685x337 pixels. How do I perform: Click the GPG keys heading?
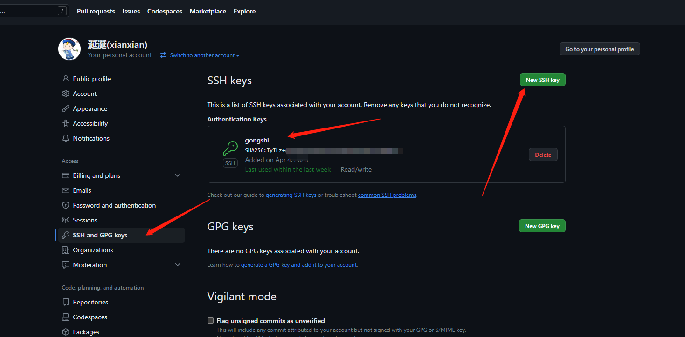[230, 227]
